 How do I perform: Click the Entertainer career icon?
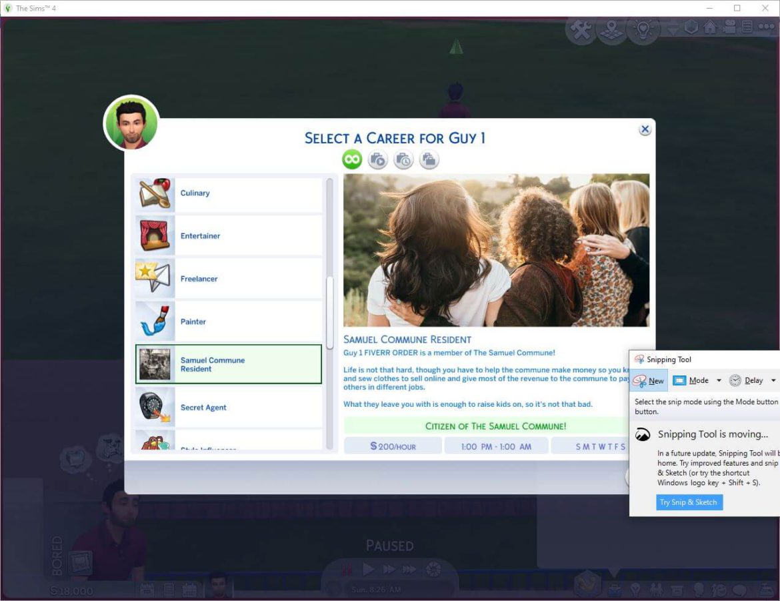(x=154, y=235)
